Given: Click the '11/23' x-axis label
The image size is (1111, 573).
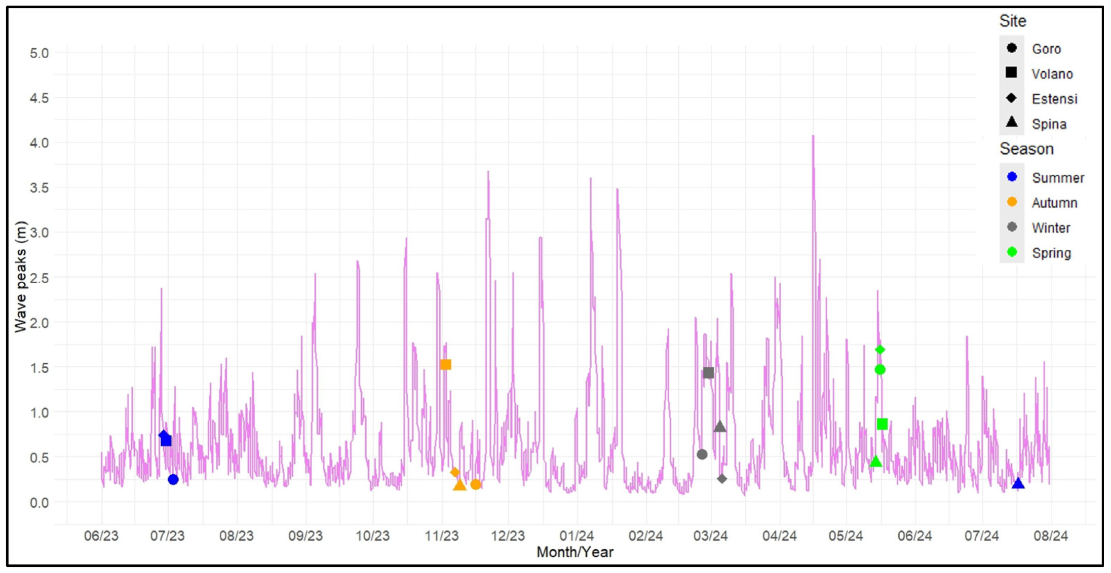Looking at the screenshot, I should coord(442,536).
